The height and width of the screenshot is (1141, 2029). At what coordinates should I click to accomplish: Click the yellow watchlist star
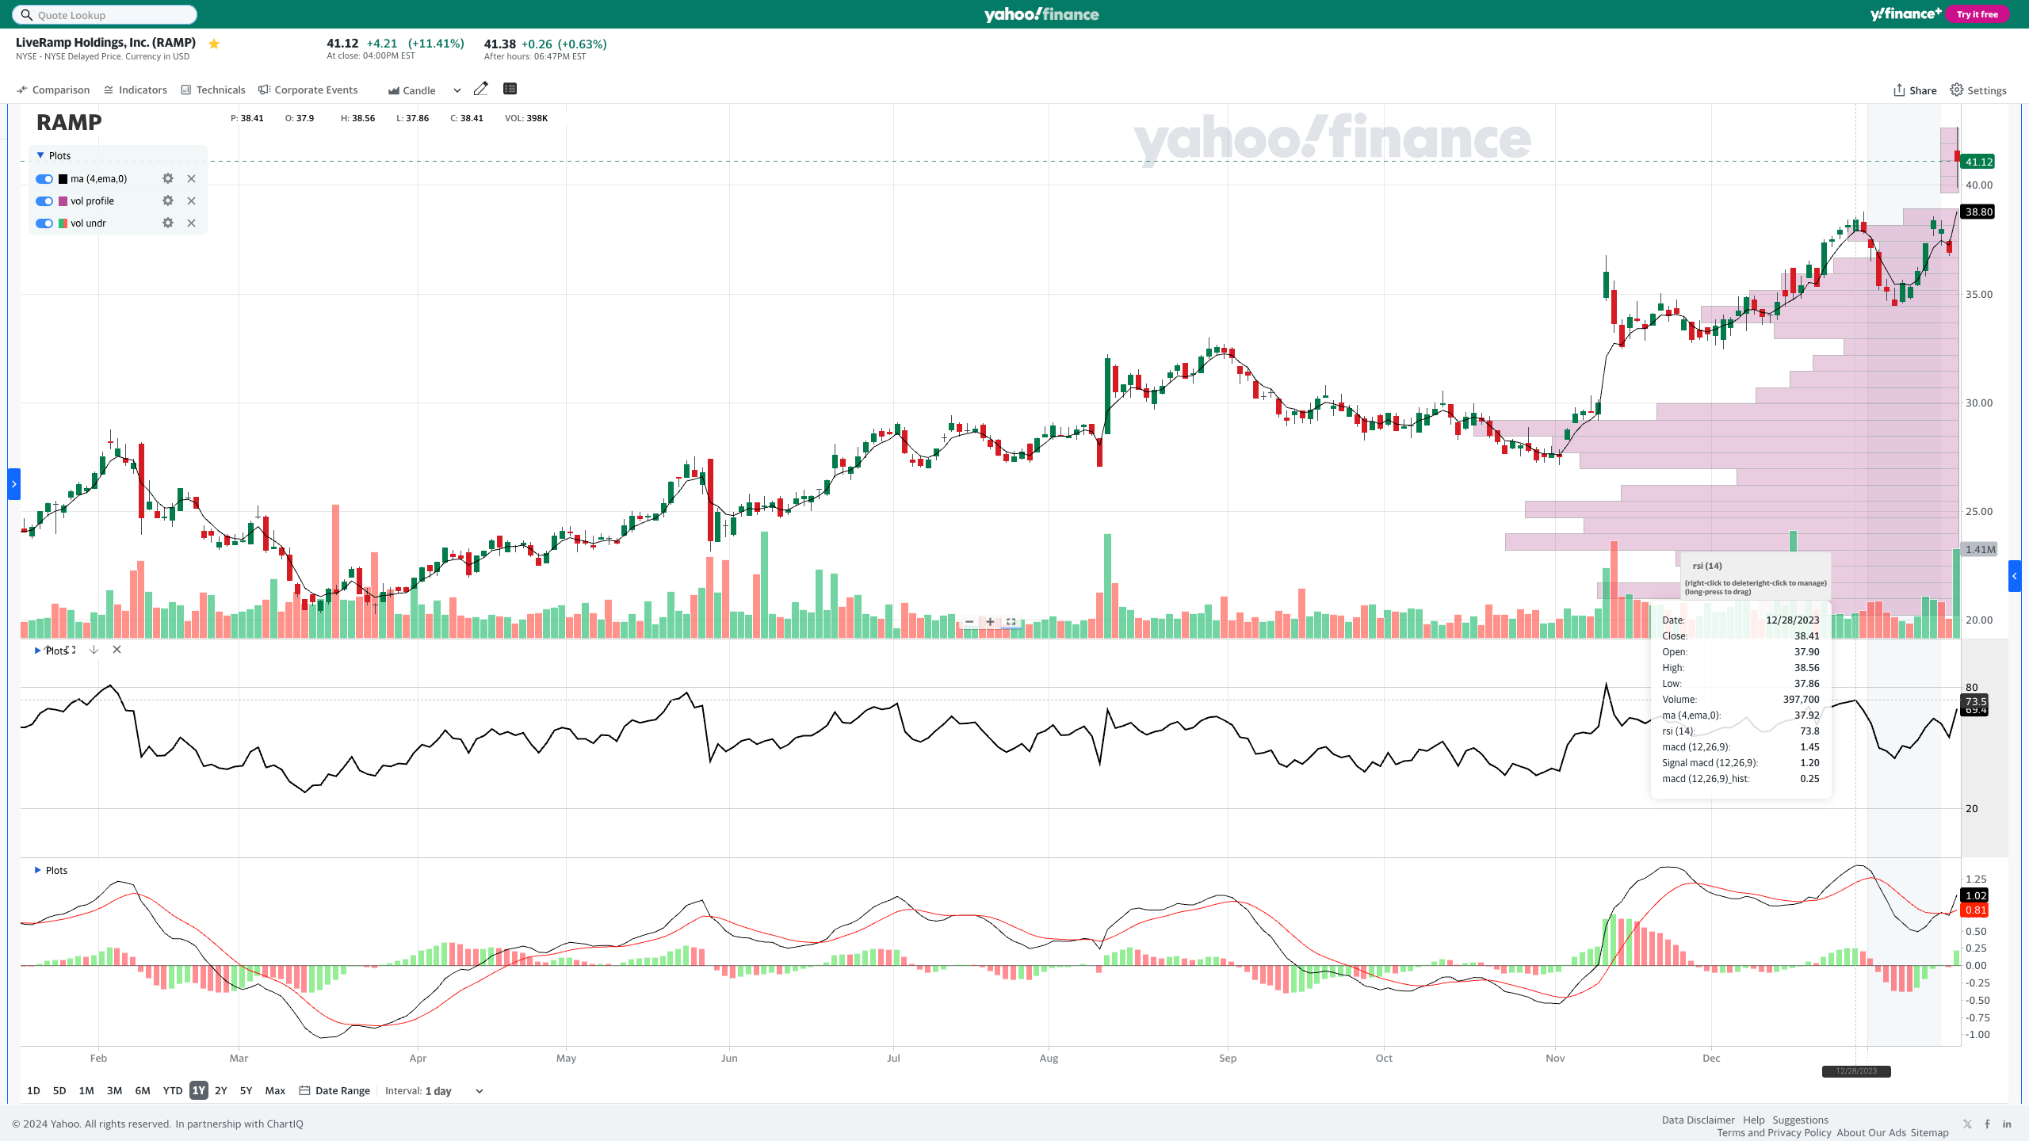coord(214,44)
